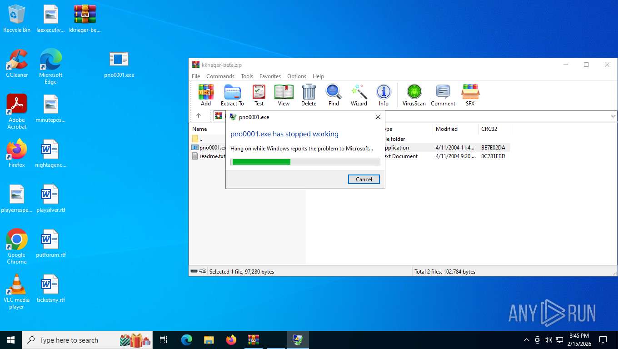Click the SFX toolbar icon
This screenshot has height=349, width=618.
pos(470,95)
